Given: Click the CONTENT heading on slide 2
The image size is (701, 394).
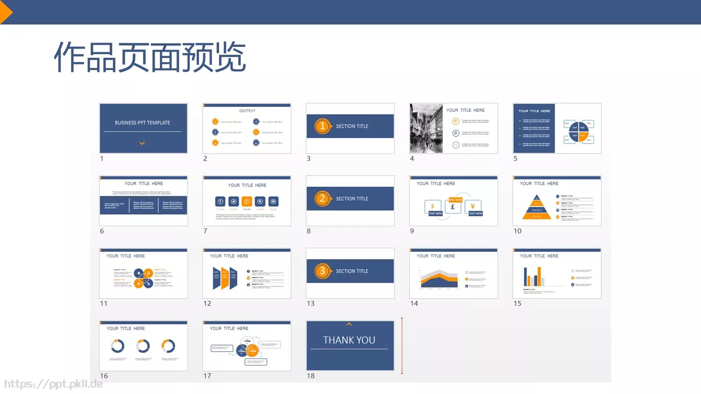Looking at the screenshot, I should 247,111.
